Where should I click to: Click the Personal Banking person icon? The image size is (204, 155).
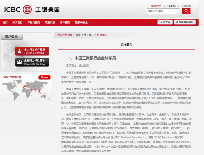pyautogui.click(x=20, y=51)
